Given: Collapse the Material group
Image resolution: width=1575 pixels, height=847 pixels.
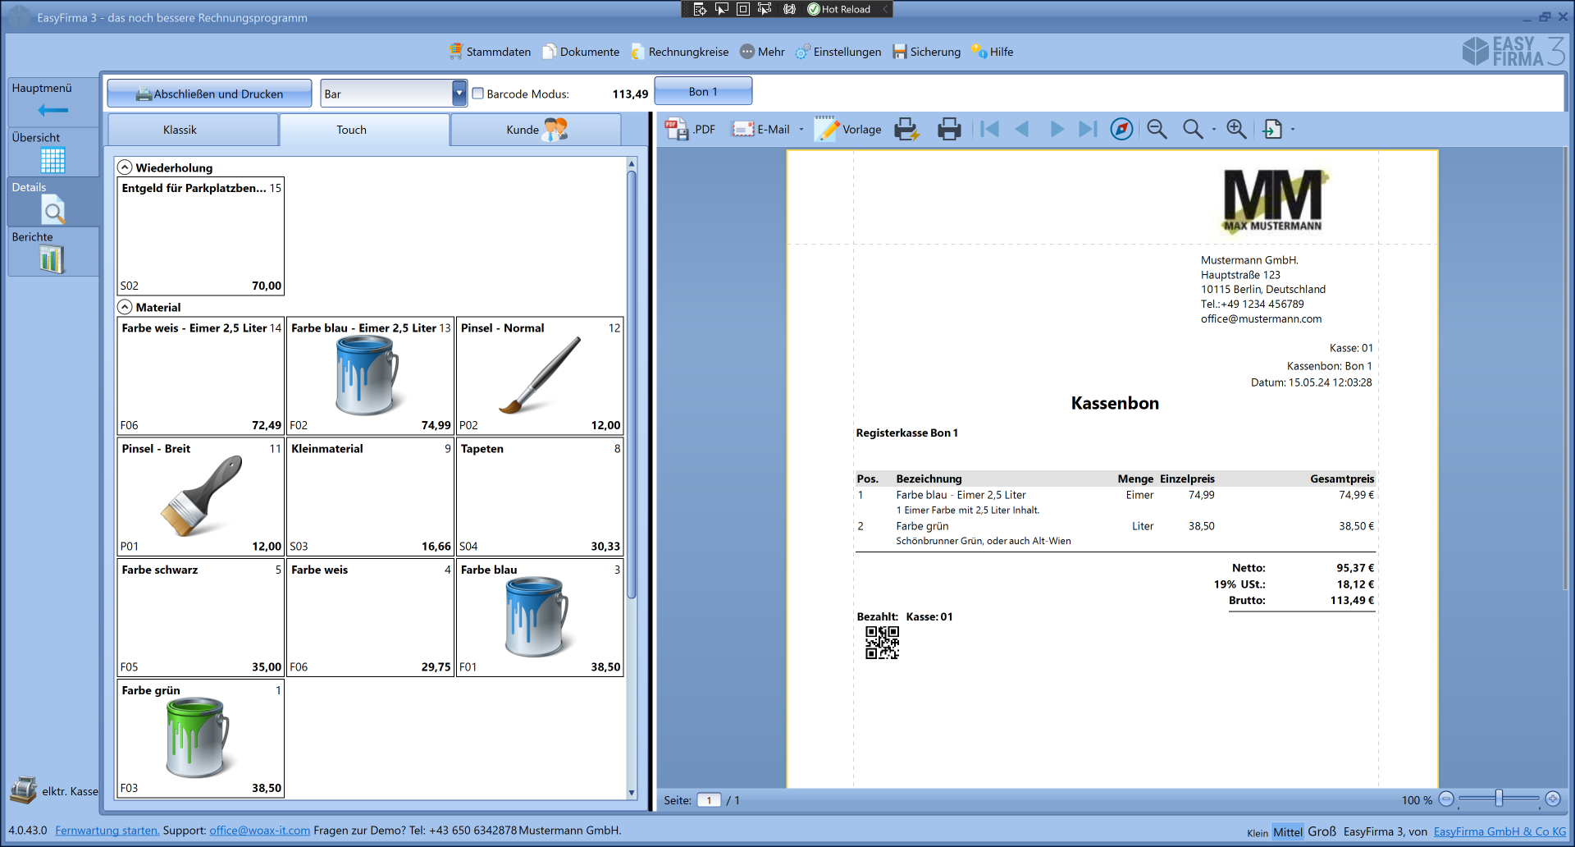Looking at the screenshot, I should point(125,307).
